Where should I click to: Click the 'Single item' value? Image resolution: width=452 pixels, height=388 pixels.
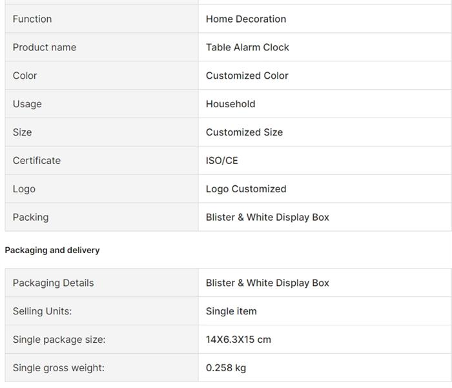pyautogui.click(x=231, y=311)
